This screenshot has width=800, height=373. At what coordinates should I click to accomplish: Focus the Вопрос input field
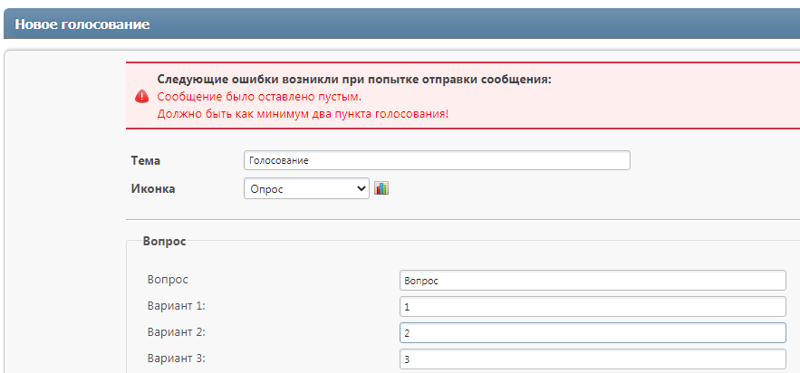point(592,281)
